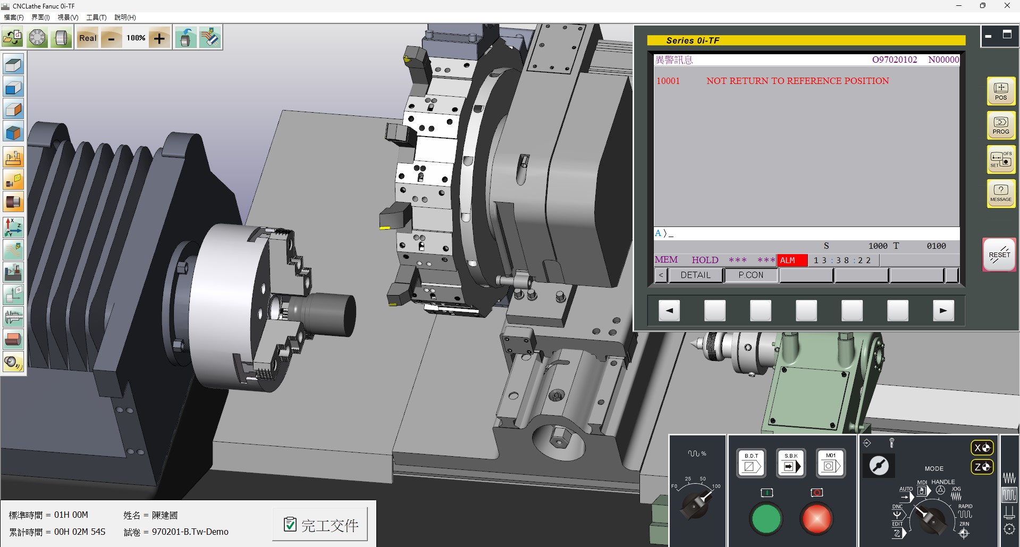The height and width of the screenshot is (547, 1020).
Task: Set mode to EDIT
Action: pyautogui.click(x=897, y=530)
